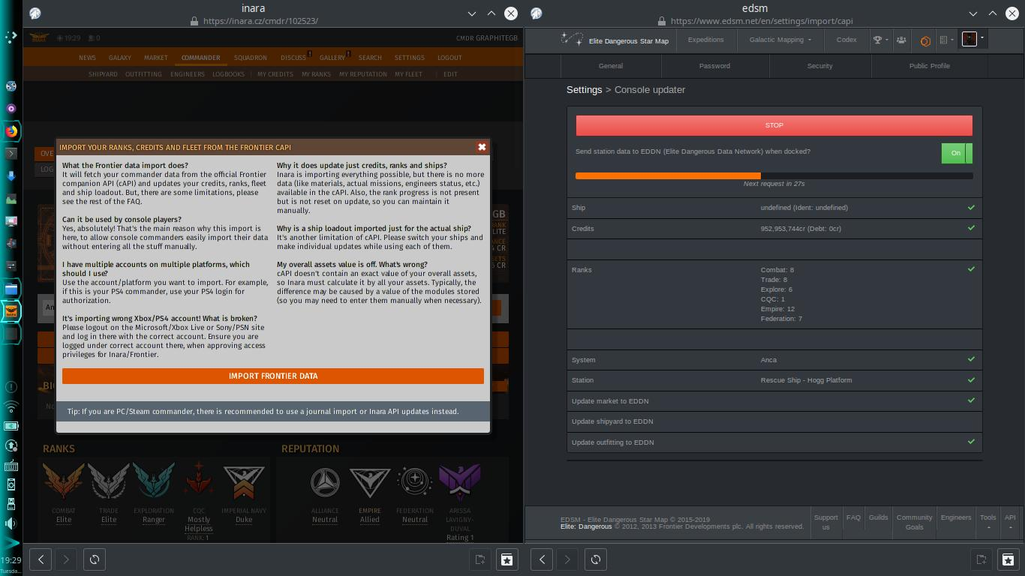This screenshot has height=576, width=1025.
Task: Open the Settings breadcrumb link in EDSM
Action: point(585,90)
